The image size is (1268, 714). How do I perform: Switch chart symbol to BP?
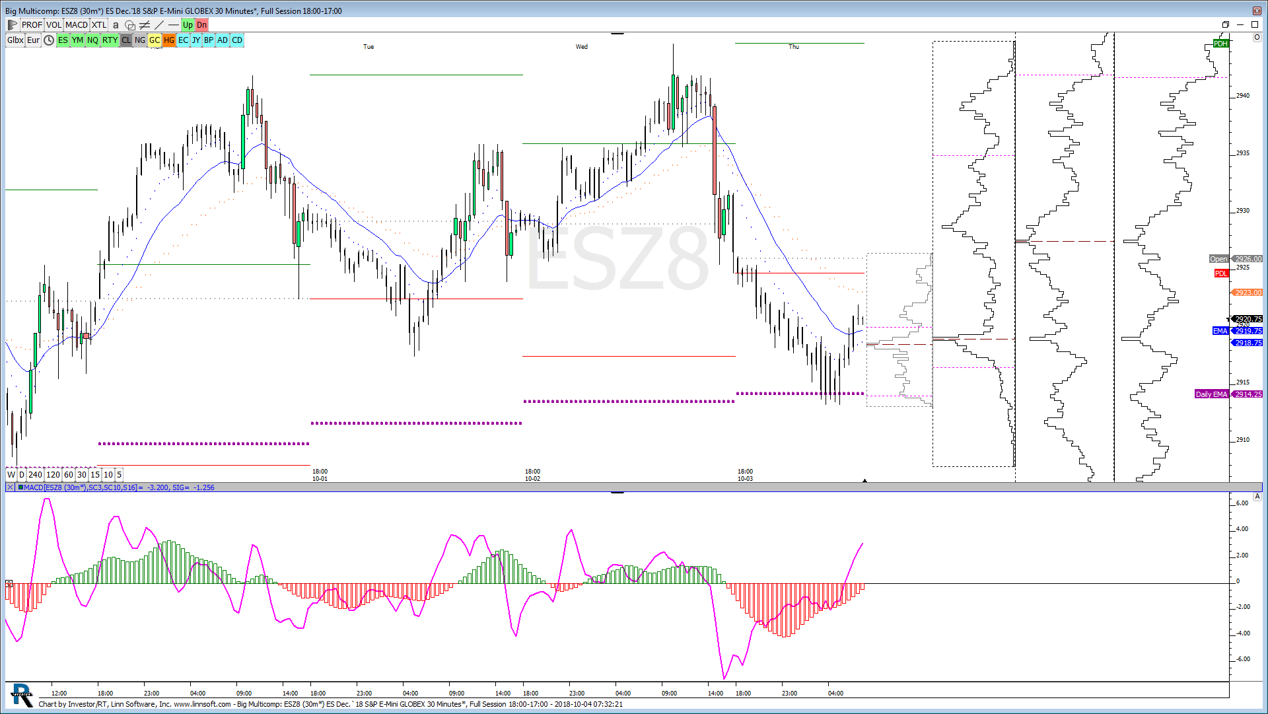[x=209, y=40]
